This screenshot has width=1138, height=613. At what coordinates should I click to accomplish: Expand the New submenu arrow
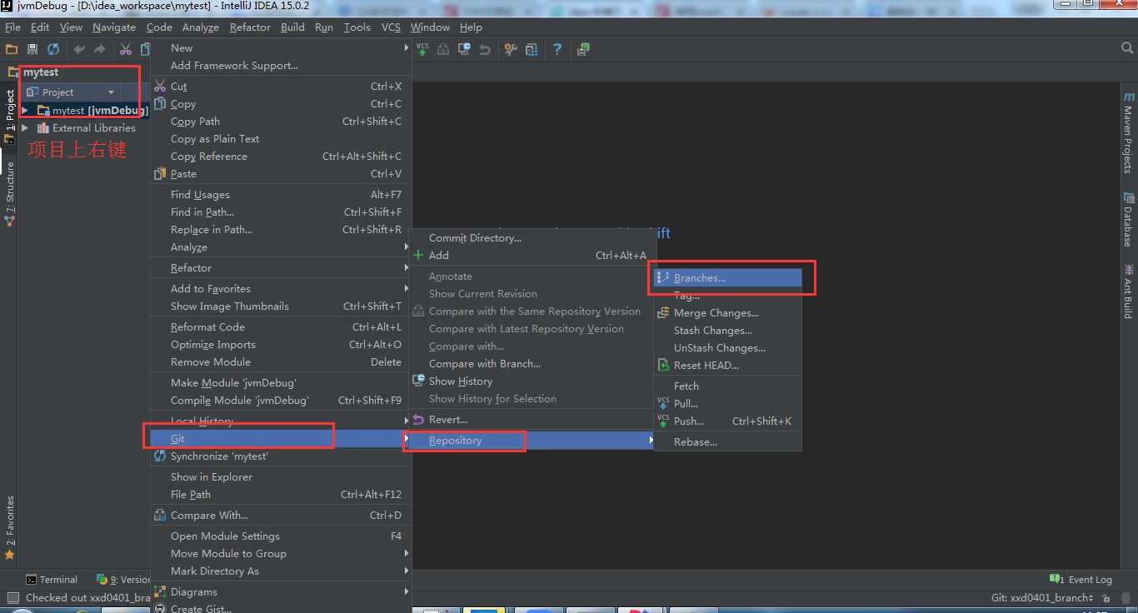407,48
